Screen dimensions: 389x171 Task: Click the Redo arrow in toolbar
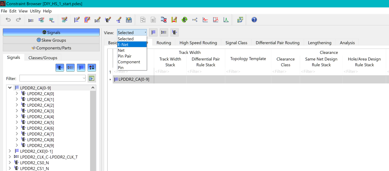18,20
